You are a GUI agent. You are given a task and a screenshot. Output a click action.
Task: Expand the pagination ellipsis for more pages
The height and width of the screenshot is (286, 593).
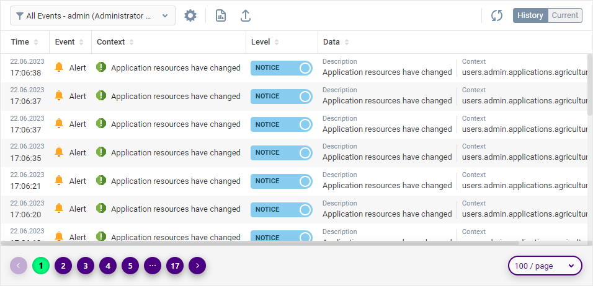pos(153,266)
